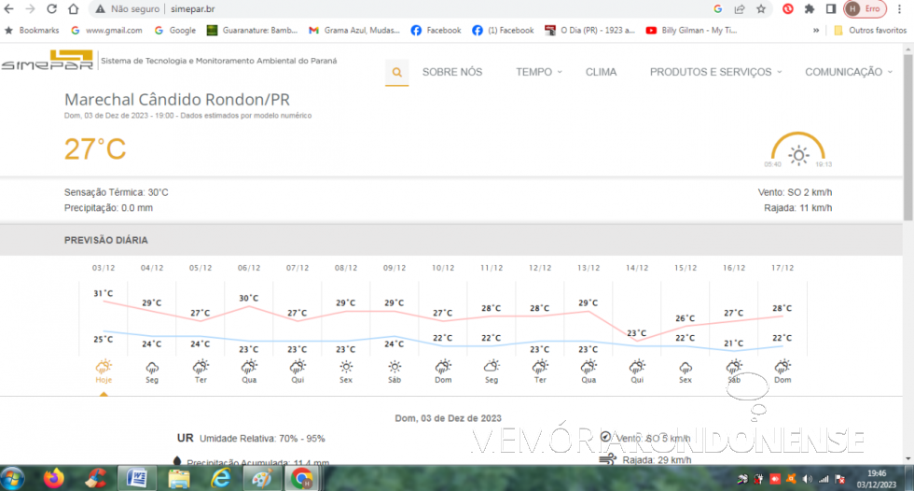Click the sunny 'Sex' 08/12 forecast icon
Image resolution: width=914 pixels, height=491 pixels.
(x=346, y=367)
